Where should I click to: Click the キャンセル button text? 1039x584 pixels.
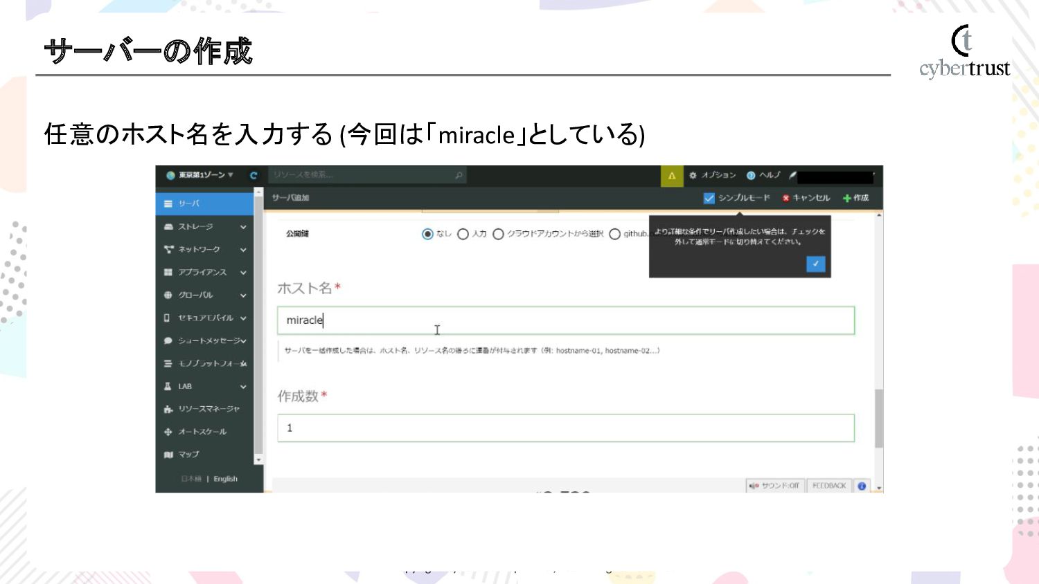(x=811, y=198)
